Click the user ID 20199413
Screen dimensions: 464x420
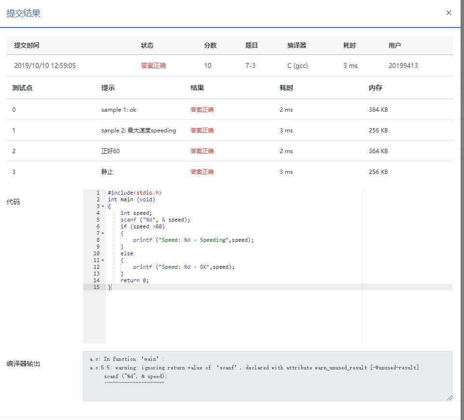click(403, 66)
